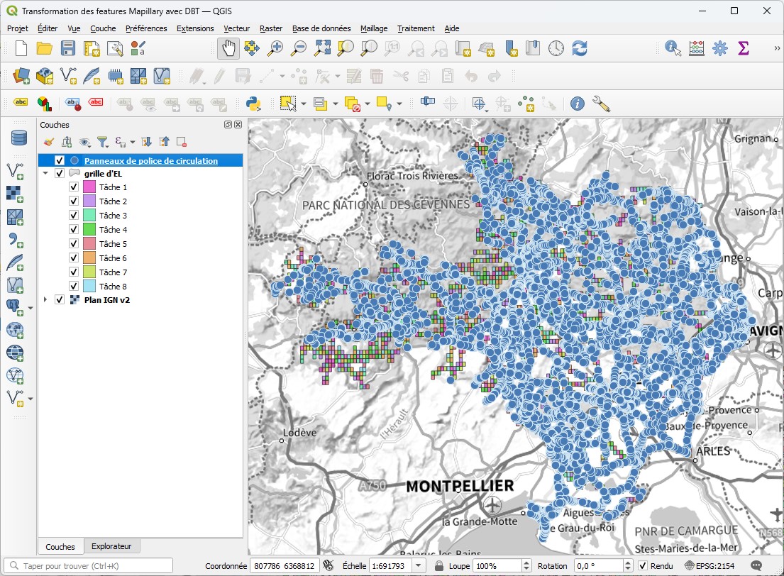
Task: Uncheck Tâche 3 category
Action: pyautogui.click(x=74, y=216)
